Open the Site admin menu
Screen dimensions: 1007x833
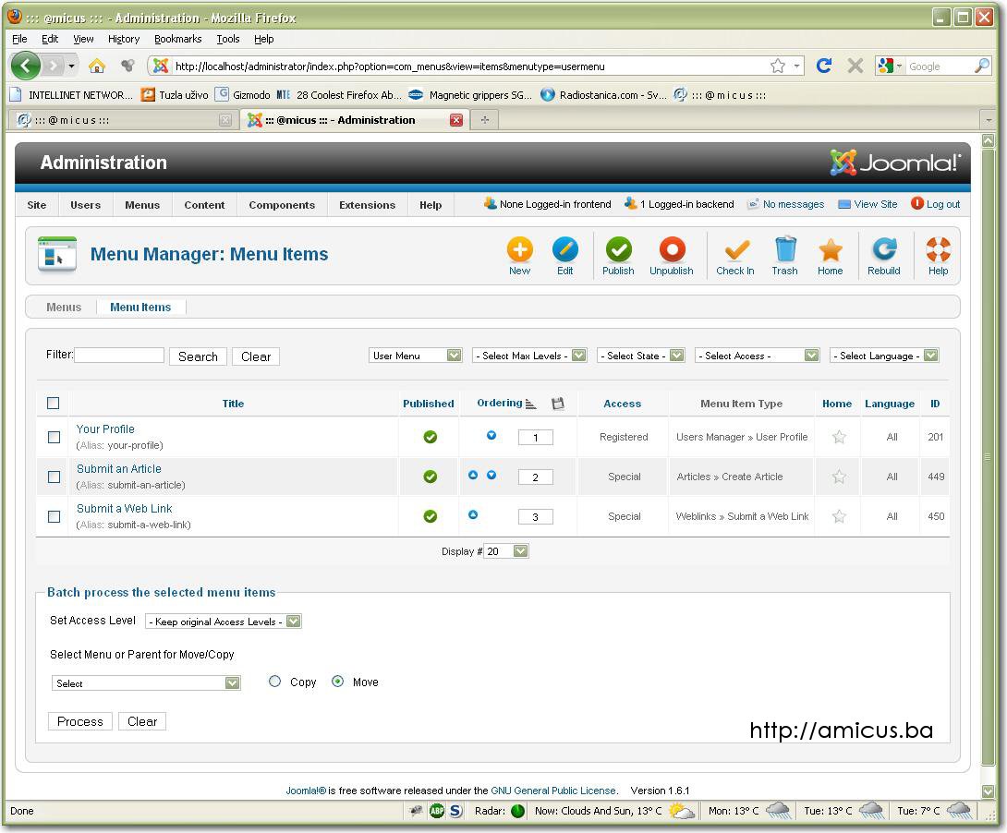tap(37, 205)
